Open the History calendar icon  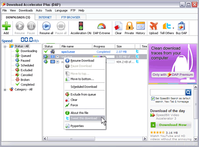(x=141, y=26)
